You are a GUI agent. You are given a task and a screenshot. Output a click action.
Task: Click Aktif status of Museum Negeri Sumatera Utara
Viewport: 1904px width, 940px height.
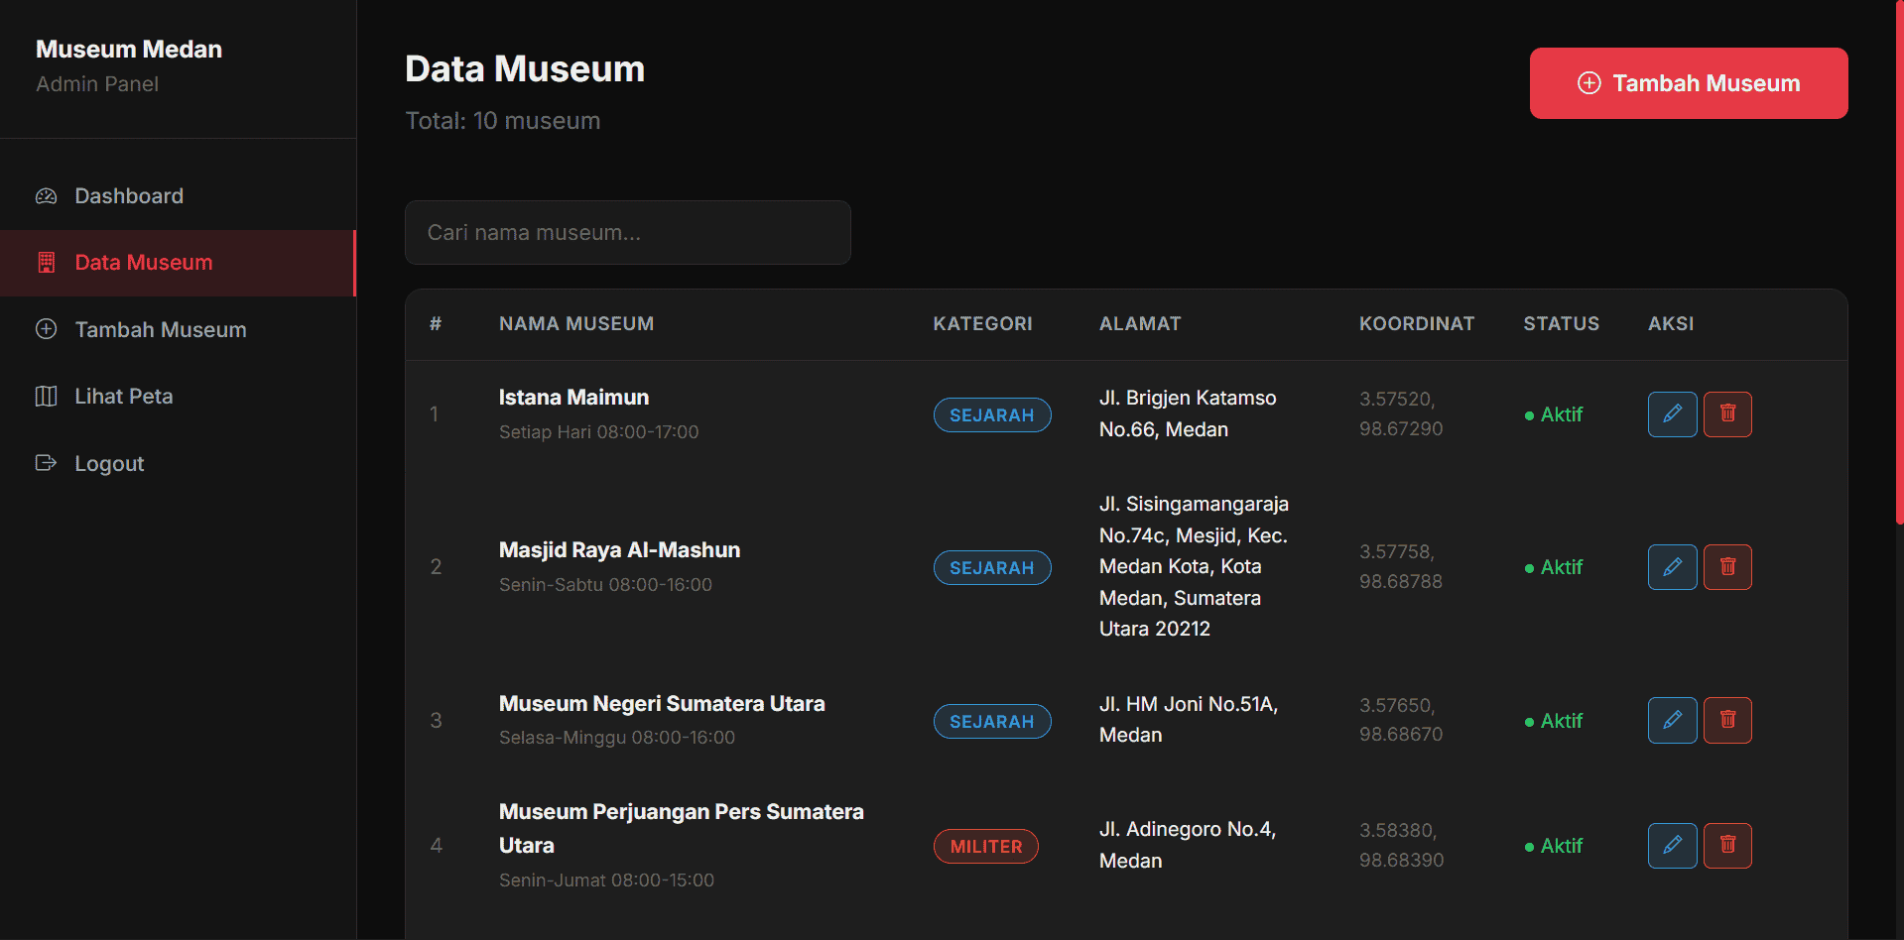point(1554,722)
